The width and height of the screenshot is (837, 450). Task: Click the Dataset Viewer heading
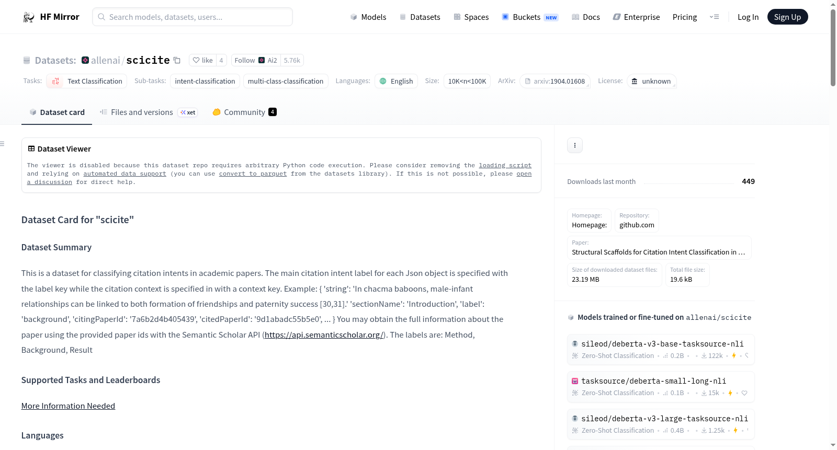59,149
